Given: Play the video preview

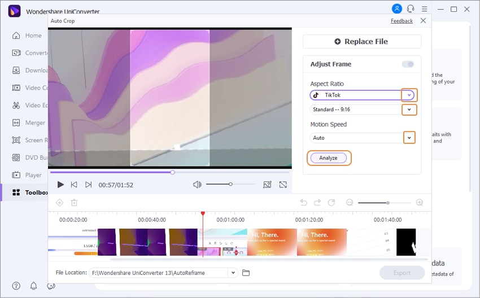Looking at the screenshot, I should coord(60,185).
